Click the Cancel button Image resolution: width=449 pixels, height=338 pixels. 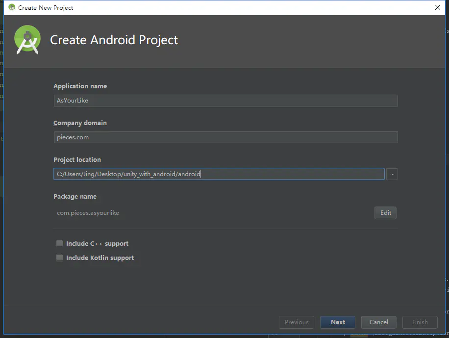click(x=378, y=322)
